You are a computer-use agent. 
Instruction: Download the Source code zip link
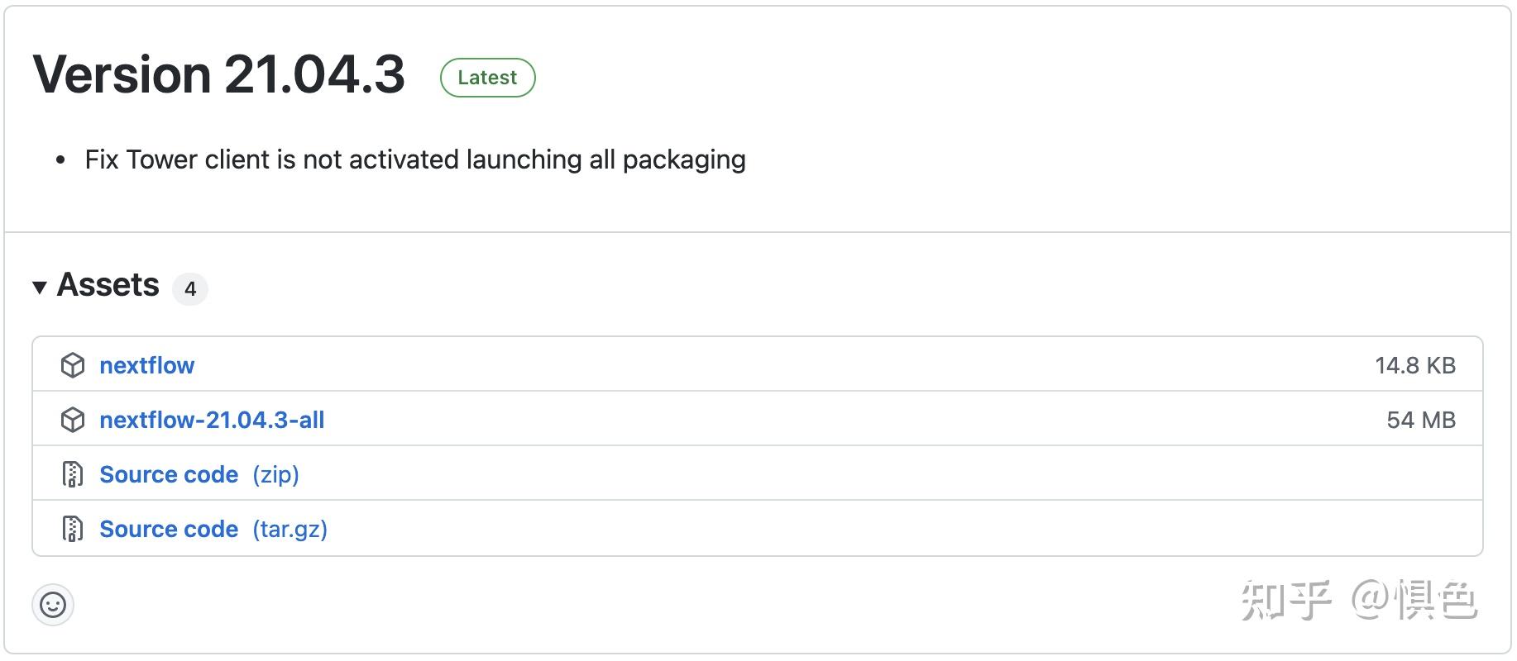point(169,474)
